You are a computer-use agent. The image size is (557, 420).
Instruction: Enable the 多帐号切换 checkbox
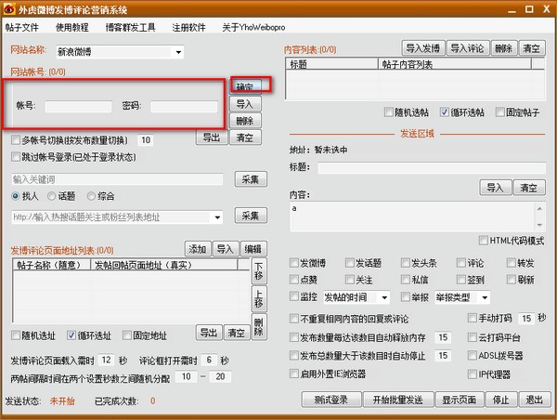click(x=16, y=139)
